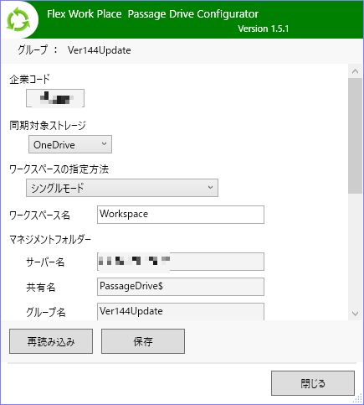
Task: Click the グループ名 field containing Ver144Update
Action: point(181,311)
